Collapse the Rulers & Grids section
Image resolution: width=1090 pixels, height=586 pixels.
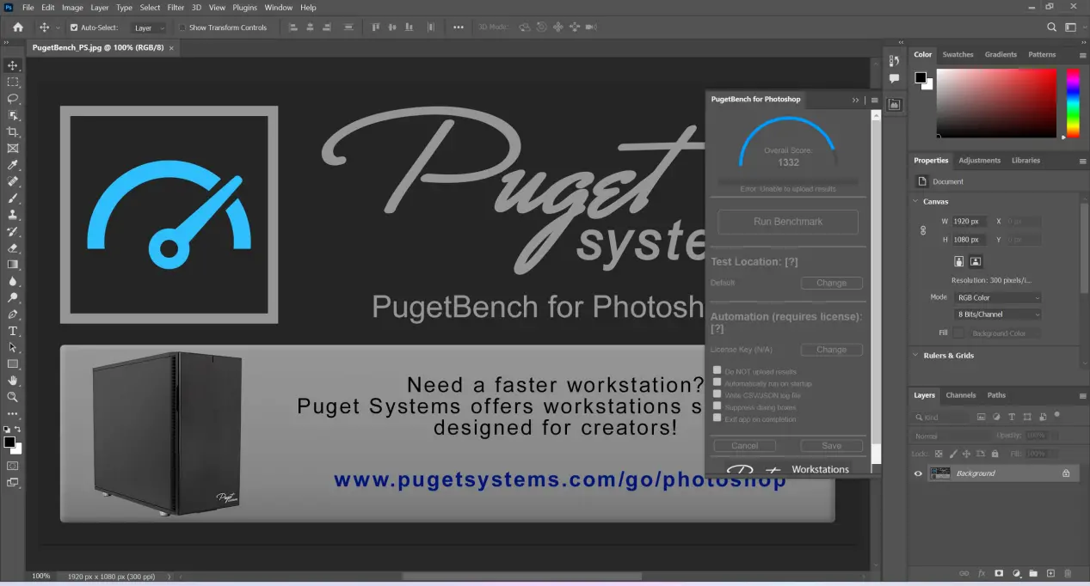(914, 356)
